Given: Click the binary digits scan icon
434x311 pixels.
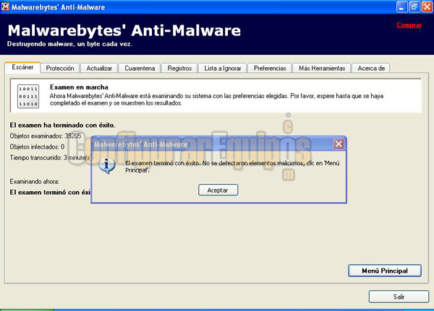Looking at the screenshot, I should pos(28,96).
